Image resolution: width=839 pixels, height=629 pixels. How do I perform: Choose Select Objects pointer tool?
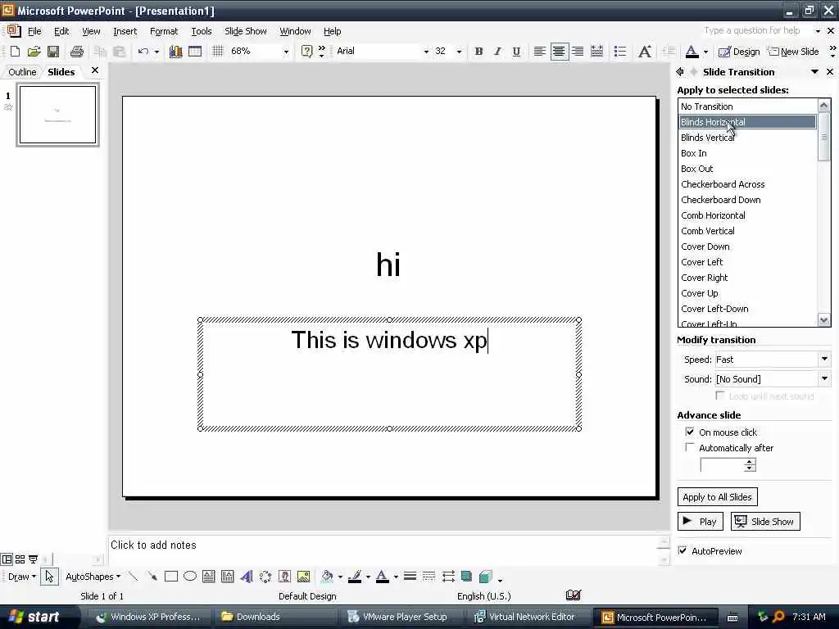[49, 576]
